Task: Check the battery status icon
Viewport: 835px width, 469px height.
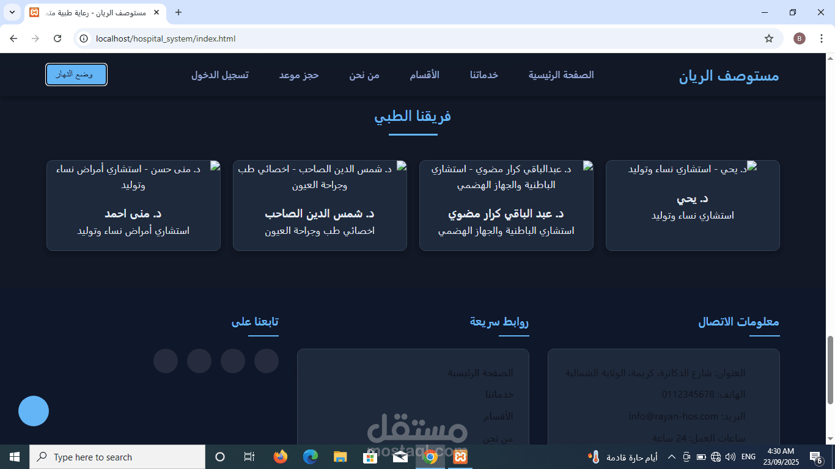Action: pos(701,457)
